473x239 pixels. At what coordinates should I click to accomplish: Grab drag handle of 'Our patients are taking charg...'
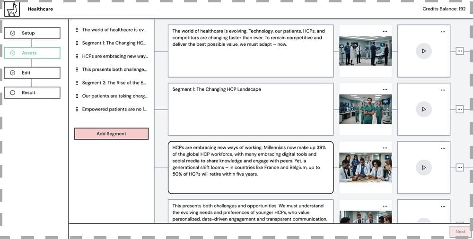pyautogui.click(x=77, y=96)
